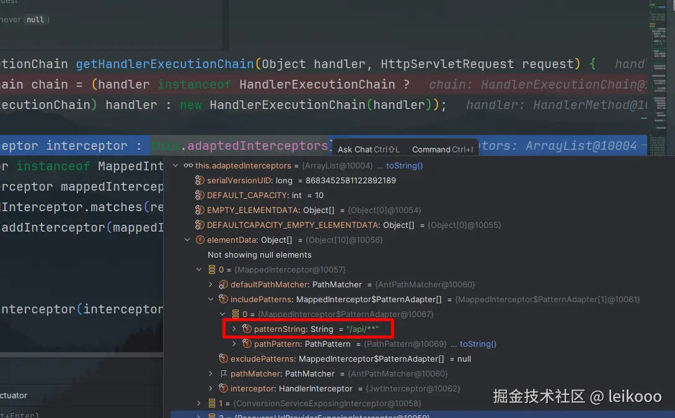Click the elementData field icon
This screenshot has height=418, width=675.
pos(200,240)
